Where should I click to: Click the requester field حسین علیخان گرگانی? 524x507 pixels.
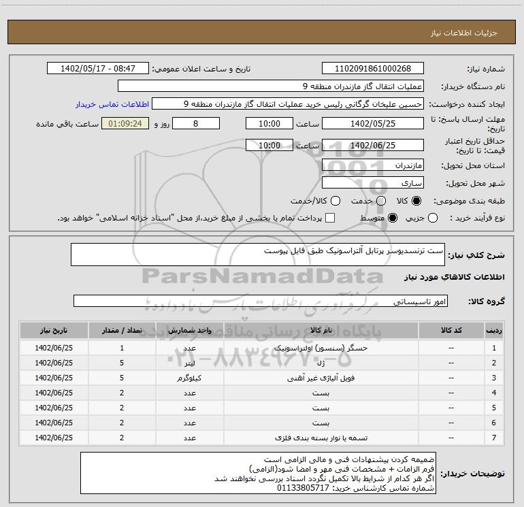288,104
